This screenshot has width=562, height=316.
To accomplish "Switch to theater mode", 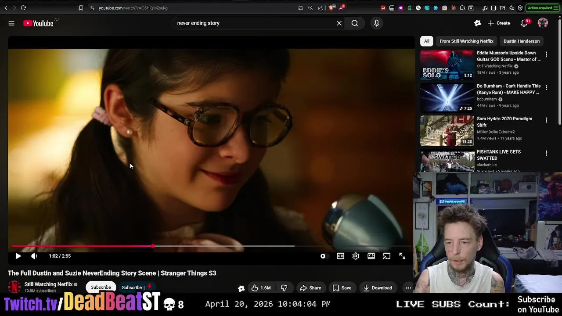I will click(x=371, y=256).
